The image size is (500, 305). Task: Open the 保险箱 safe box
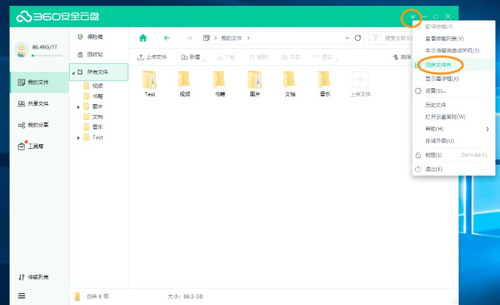[94, 37]
